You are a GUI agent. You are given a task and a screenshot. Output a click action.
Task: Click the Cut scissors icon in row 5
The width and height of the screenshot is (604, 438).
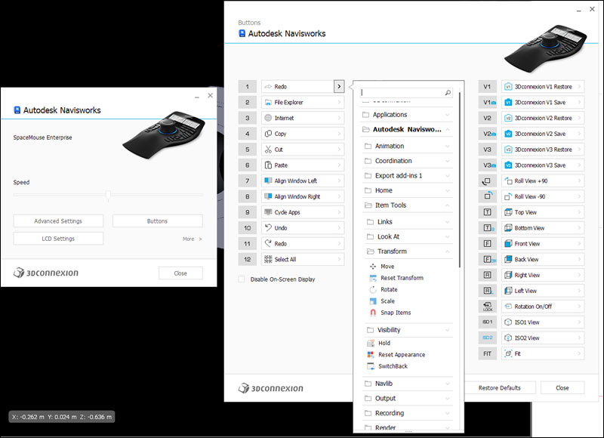pos(268,150)
